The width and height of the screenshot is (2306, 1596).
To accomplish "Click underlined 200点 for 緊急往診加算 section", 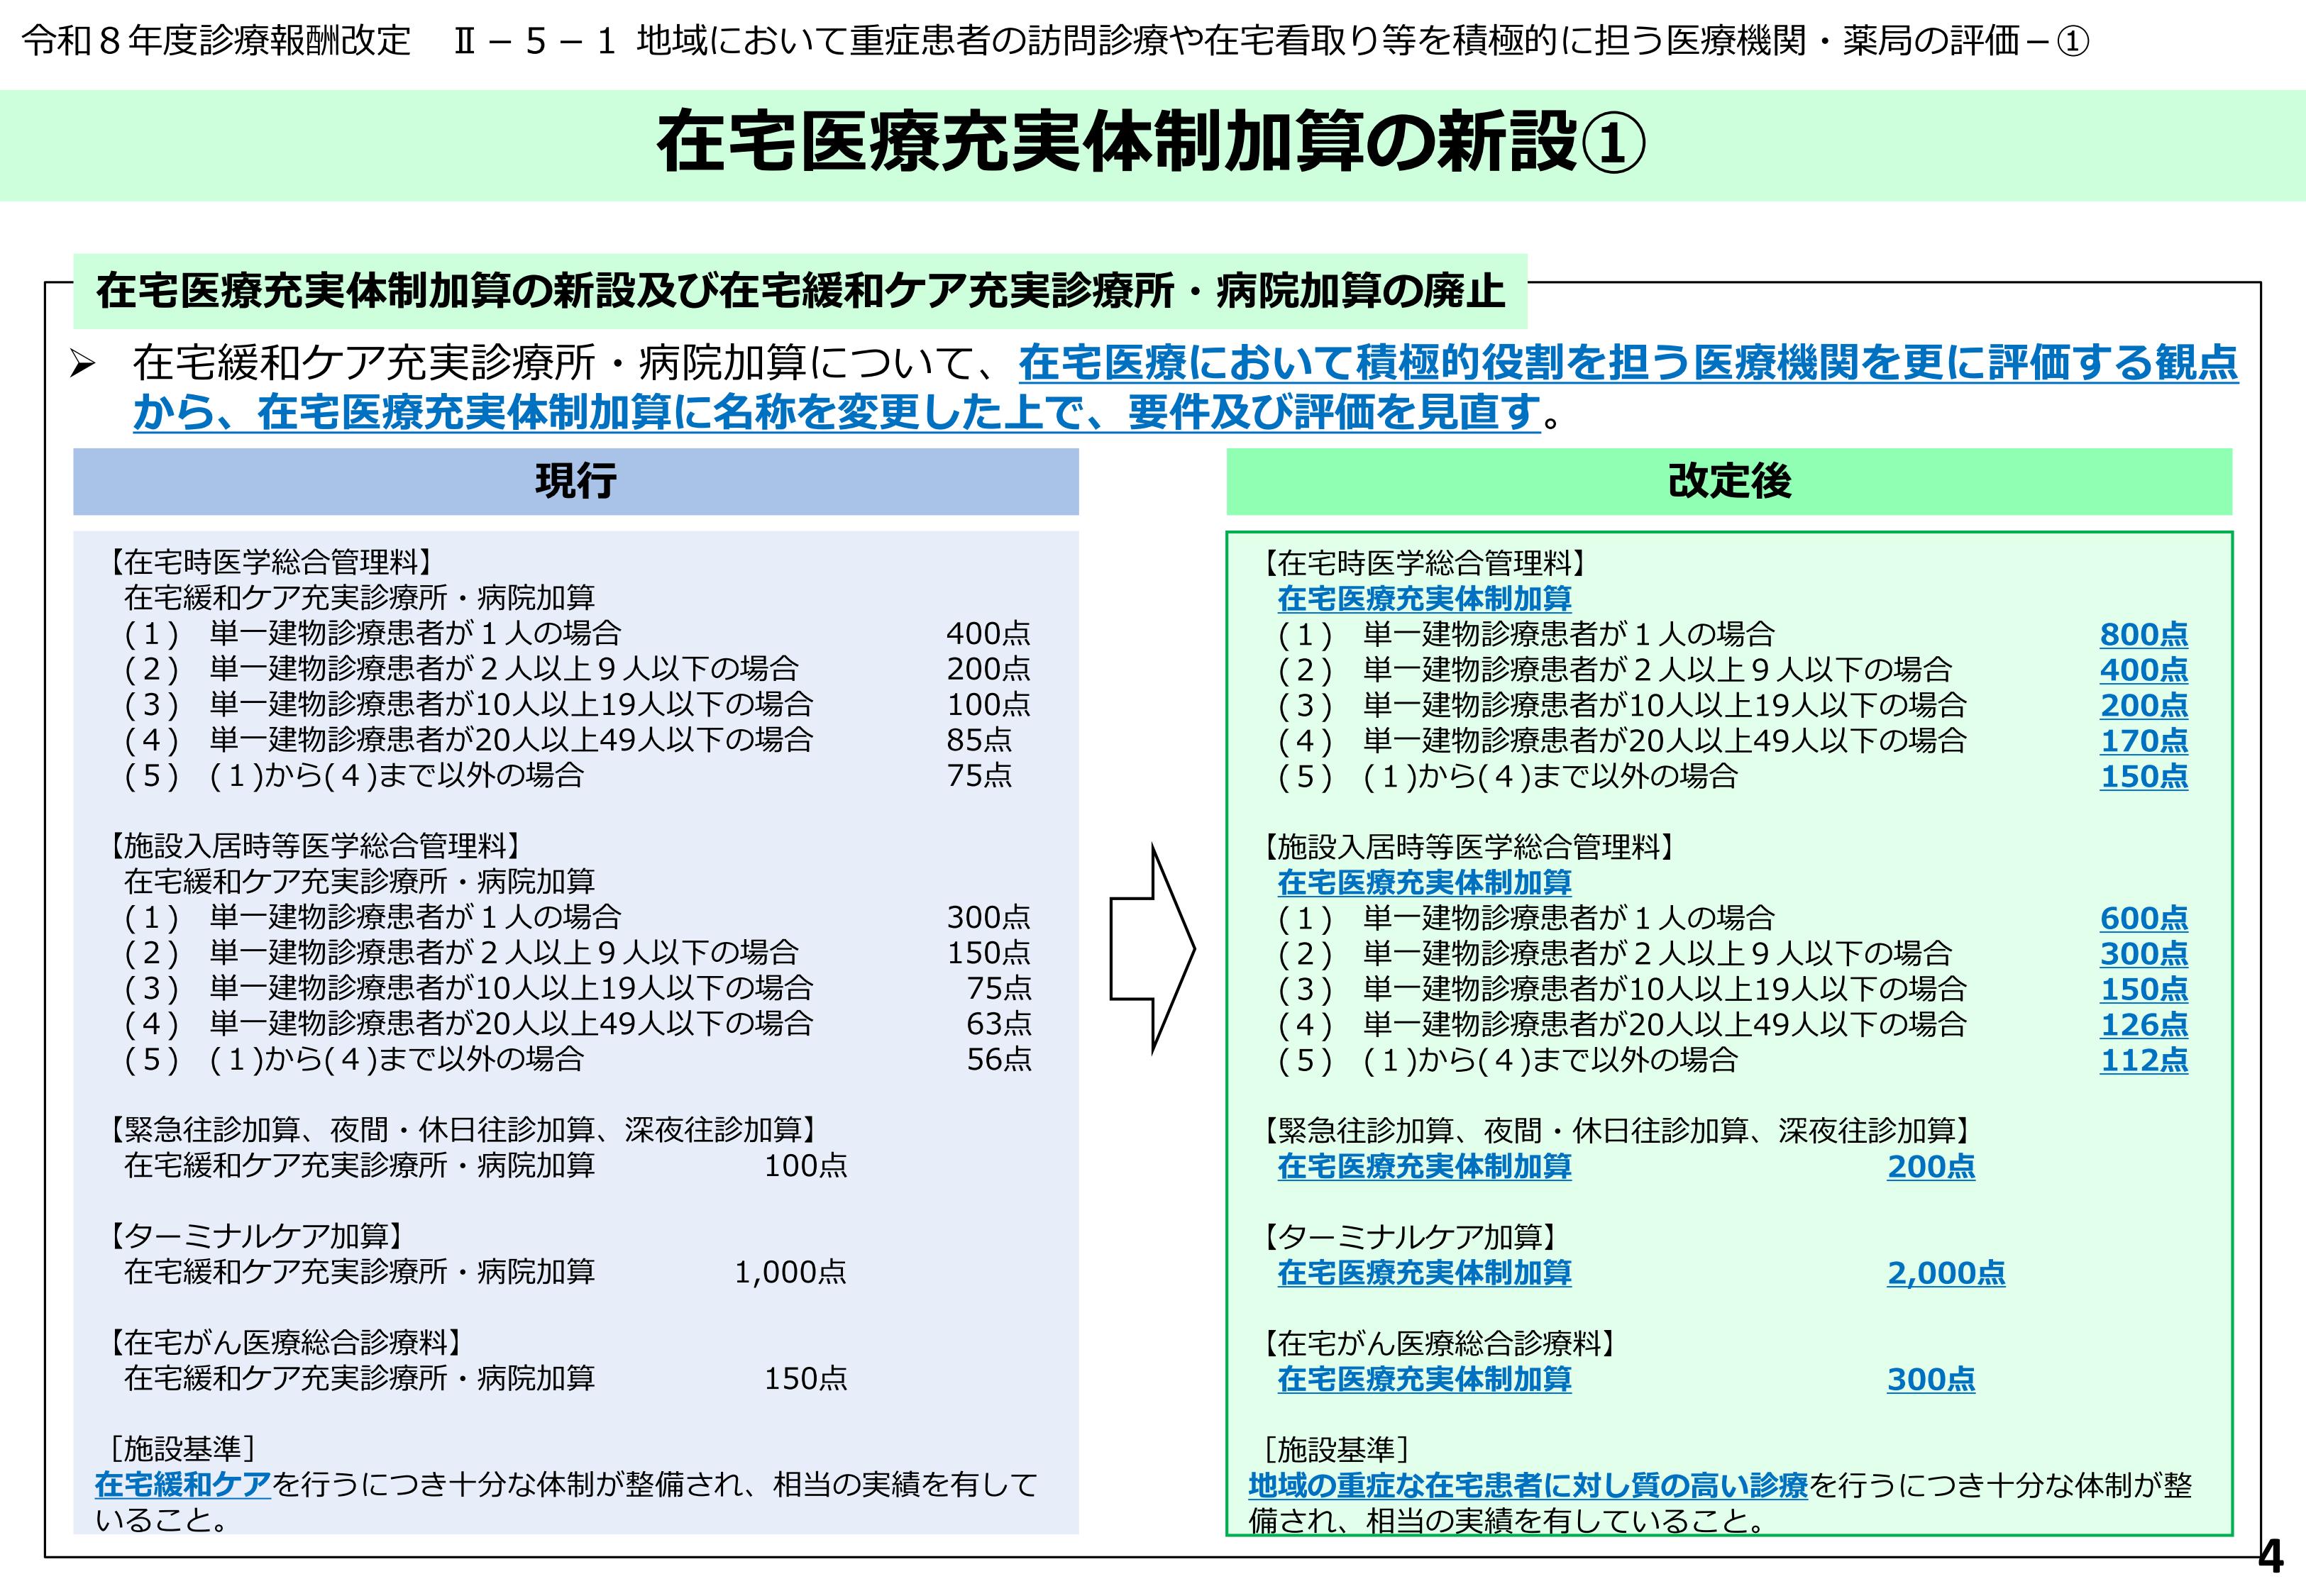I will point(1930,1166).
